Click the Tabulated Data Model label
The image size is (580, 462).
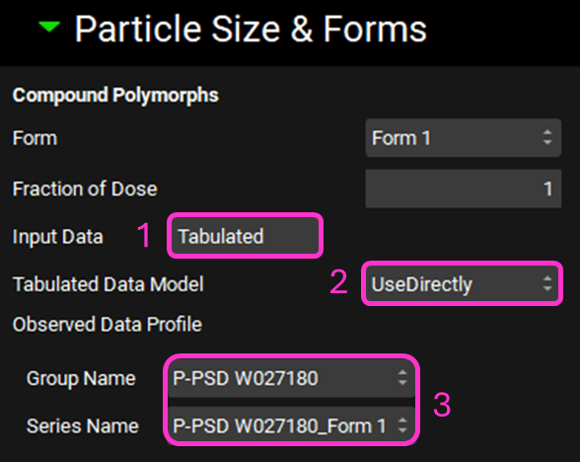coord(109,284)
